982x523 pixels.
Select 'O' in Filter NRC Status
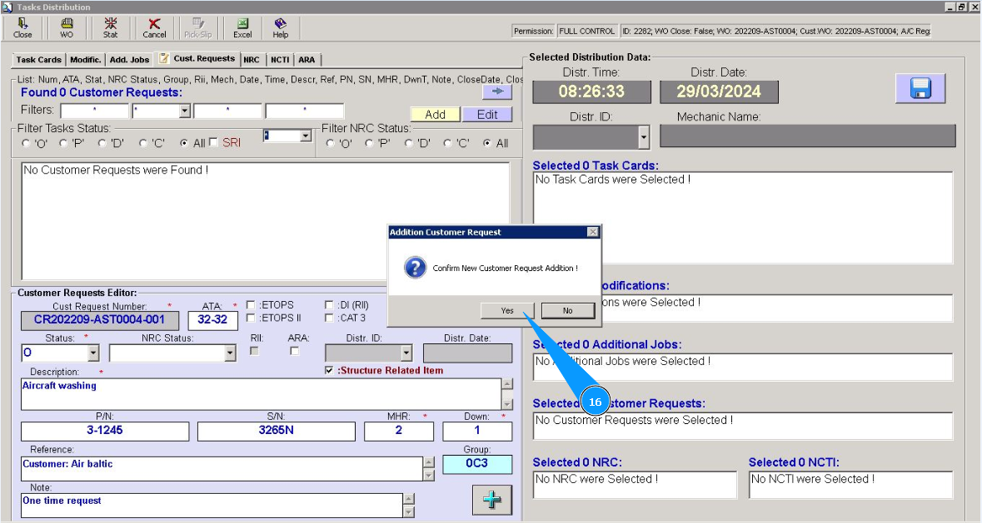coord(330,143)
